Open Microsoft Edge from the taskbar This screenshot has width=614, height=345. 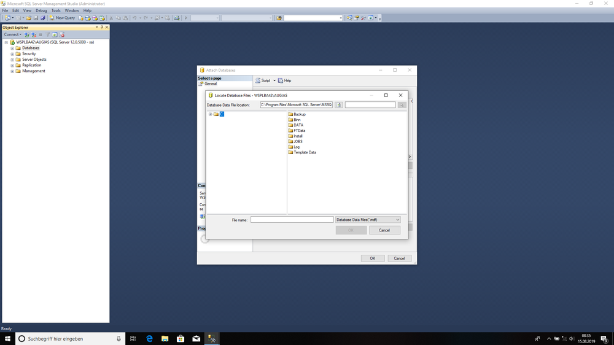coord(149,339)
